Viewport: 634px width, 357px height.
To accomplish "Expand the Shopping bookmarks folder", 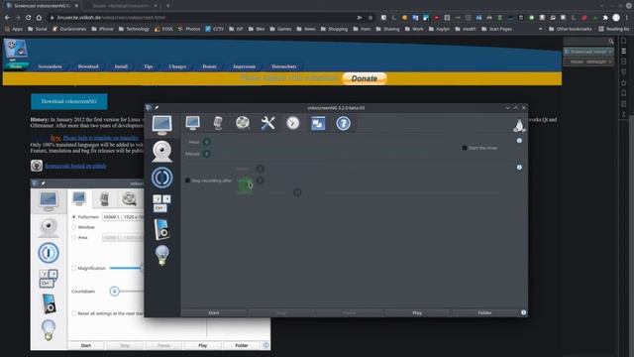I will 334,29.
